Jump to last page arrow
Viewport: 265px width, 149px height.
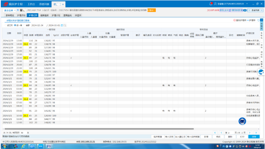(x=256, y=133)
